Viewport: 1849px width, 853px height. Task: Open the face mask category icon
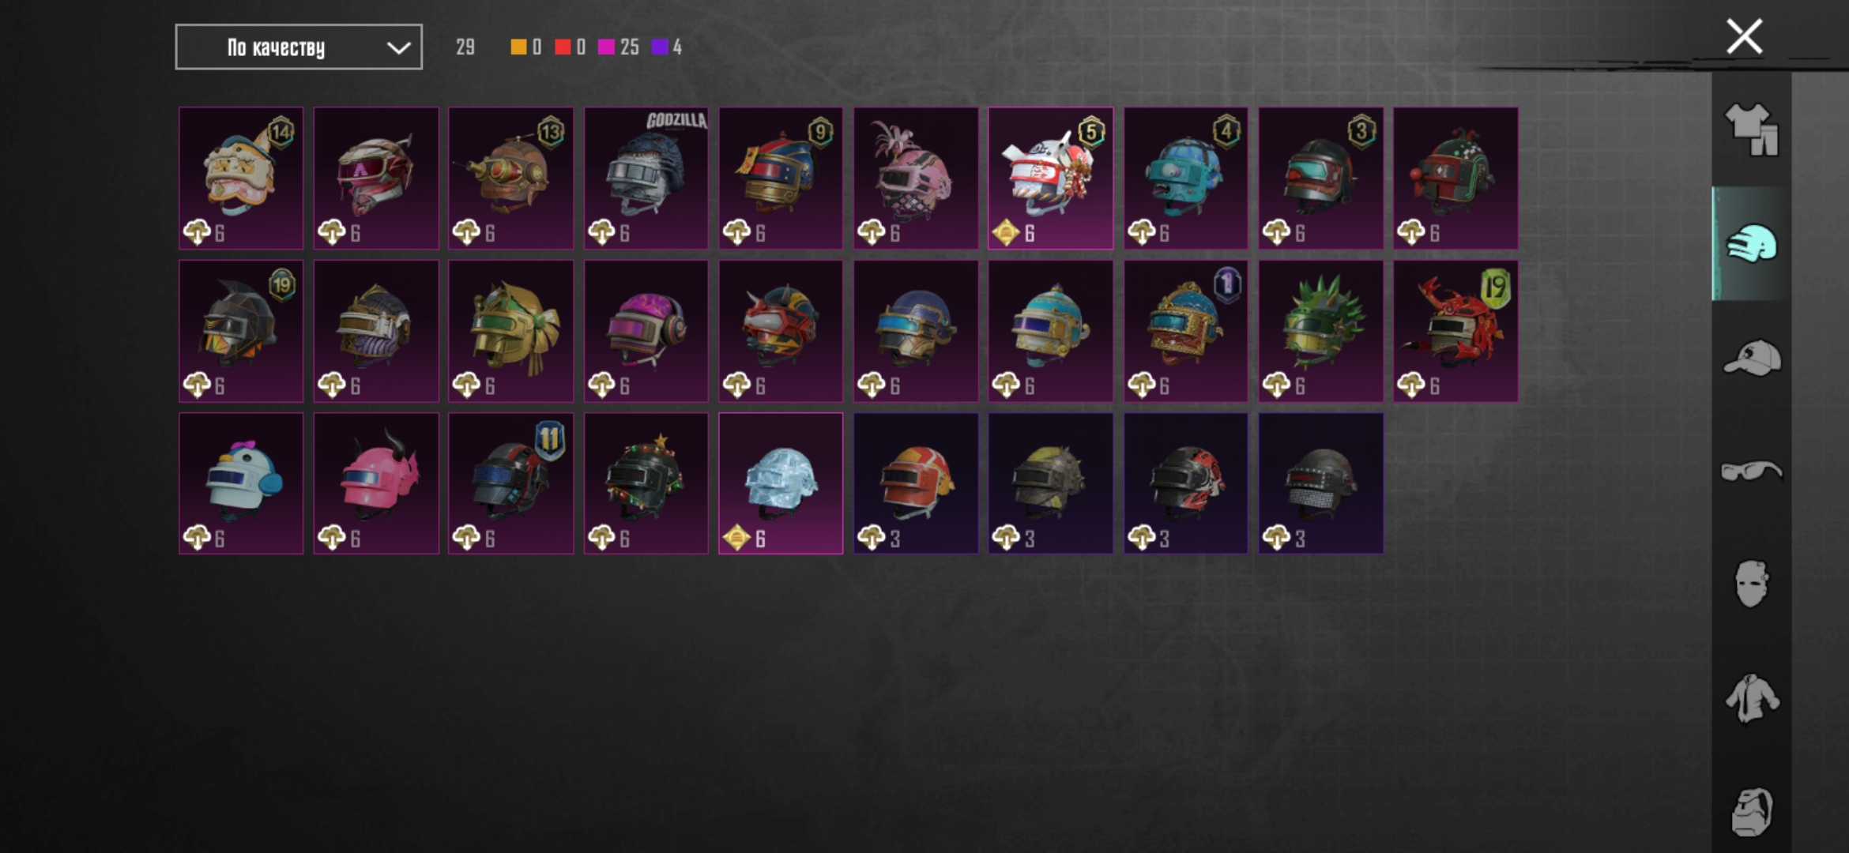point(1751,584)
